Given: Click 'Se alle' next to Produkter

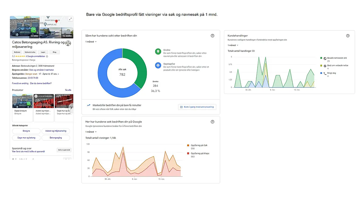Looking at the screenshot, I should (x=68, y=90).
